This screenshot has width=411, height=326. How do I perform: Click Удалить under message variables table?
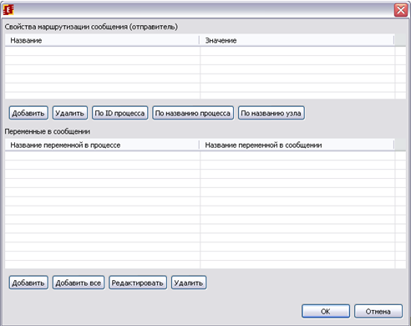(x=189, y=283)
